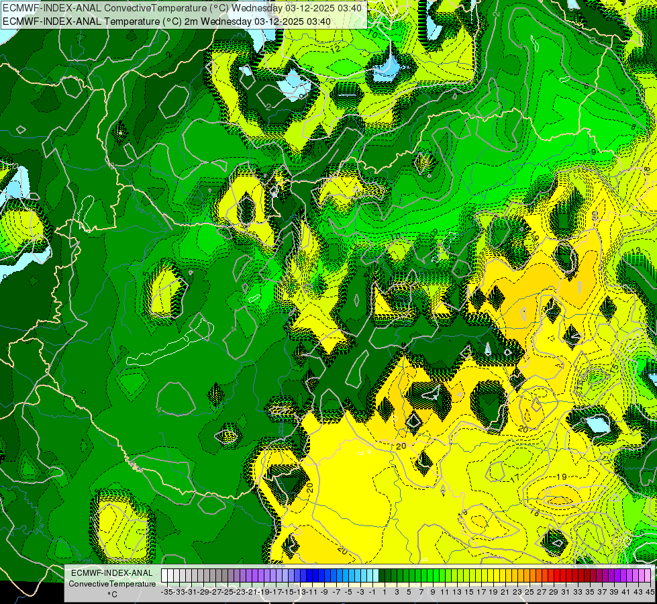Click the ConvectiveTemperature label in the legend
Screen dimensions: 657x604
point(112,584)
